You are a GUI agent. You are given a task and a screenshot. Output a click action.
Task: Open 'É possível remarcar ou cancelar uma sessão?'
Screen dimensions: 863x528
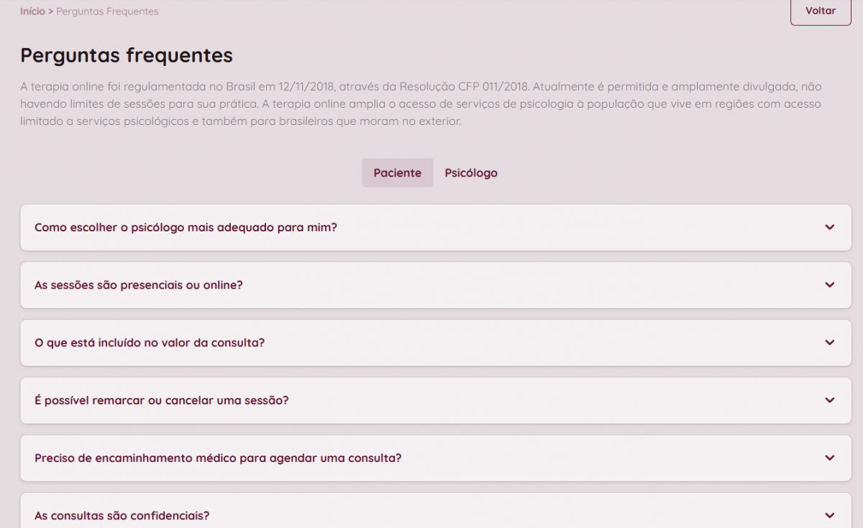point(162,400)
